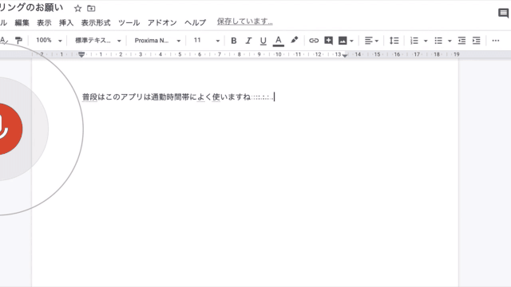Insert an image
This screenshot has height=287, width=511.
click(343, 41)
